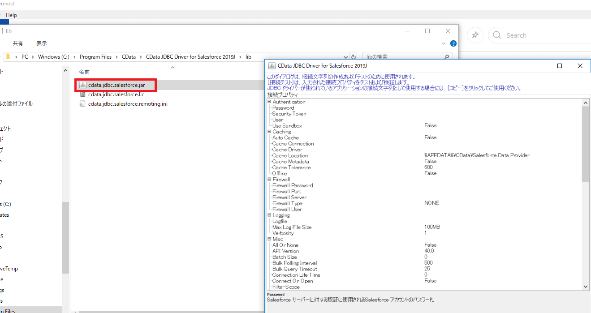Click the Use Sandbox False value
Viewport: 591px width, 313px height.
click(430, 126)
